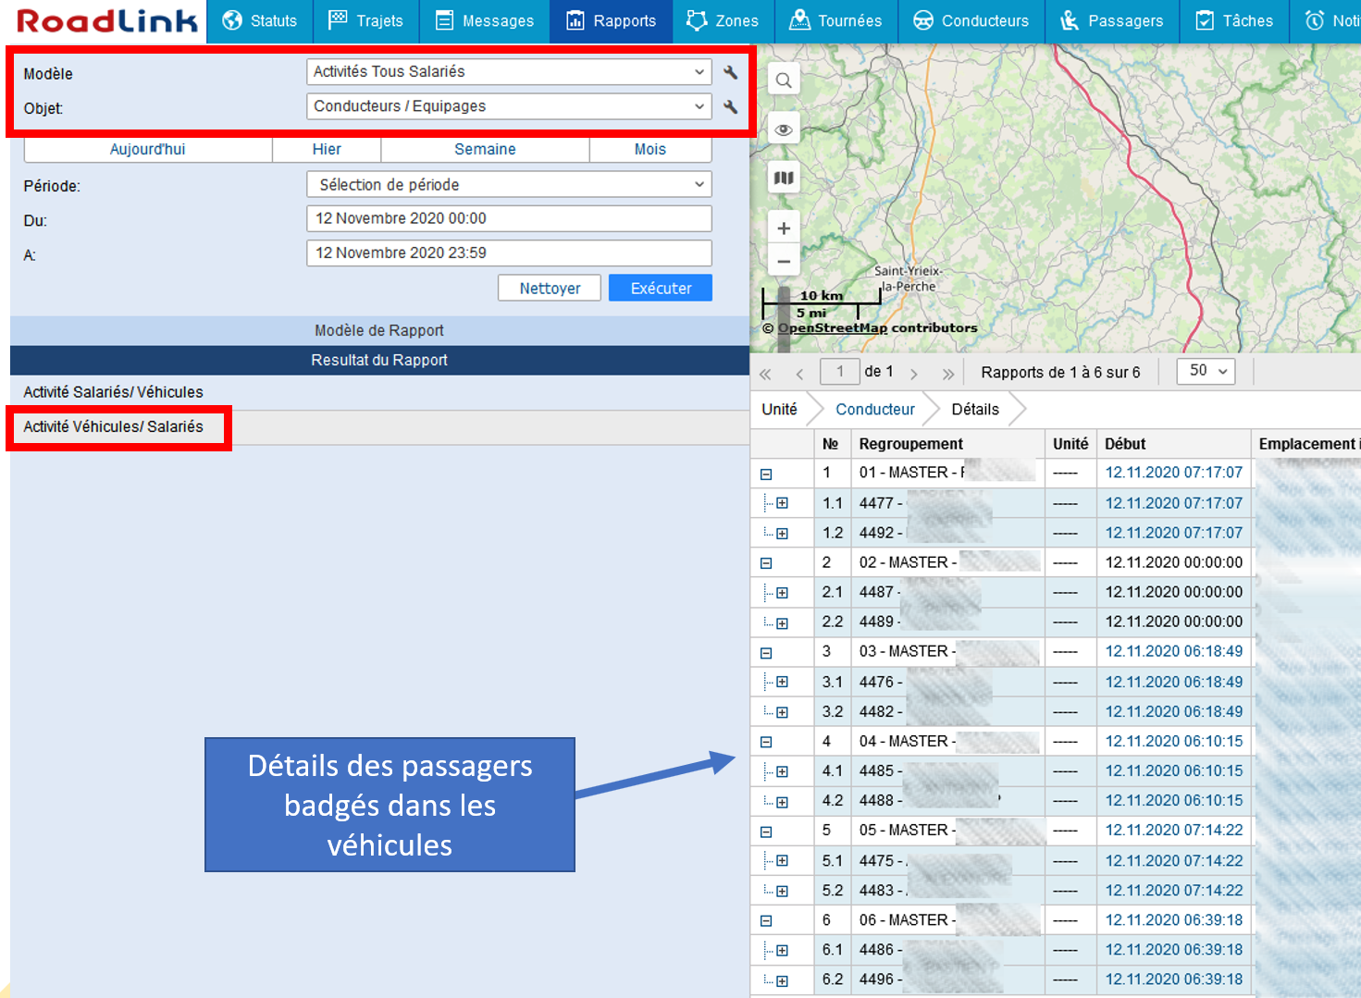The image size is (1361, 998).
Task: Click the map search magnifier icon
Action: pyautogui.click(x=784, y=80)
